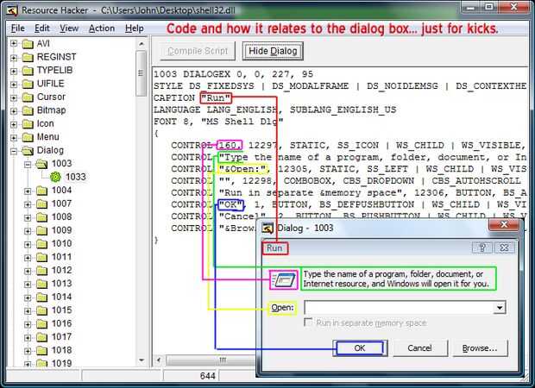Click the 1003 DIALOGEX script line

pyautogui.click(x=233, y=74)
